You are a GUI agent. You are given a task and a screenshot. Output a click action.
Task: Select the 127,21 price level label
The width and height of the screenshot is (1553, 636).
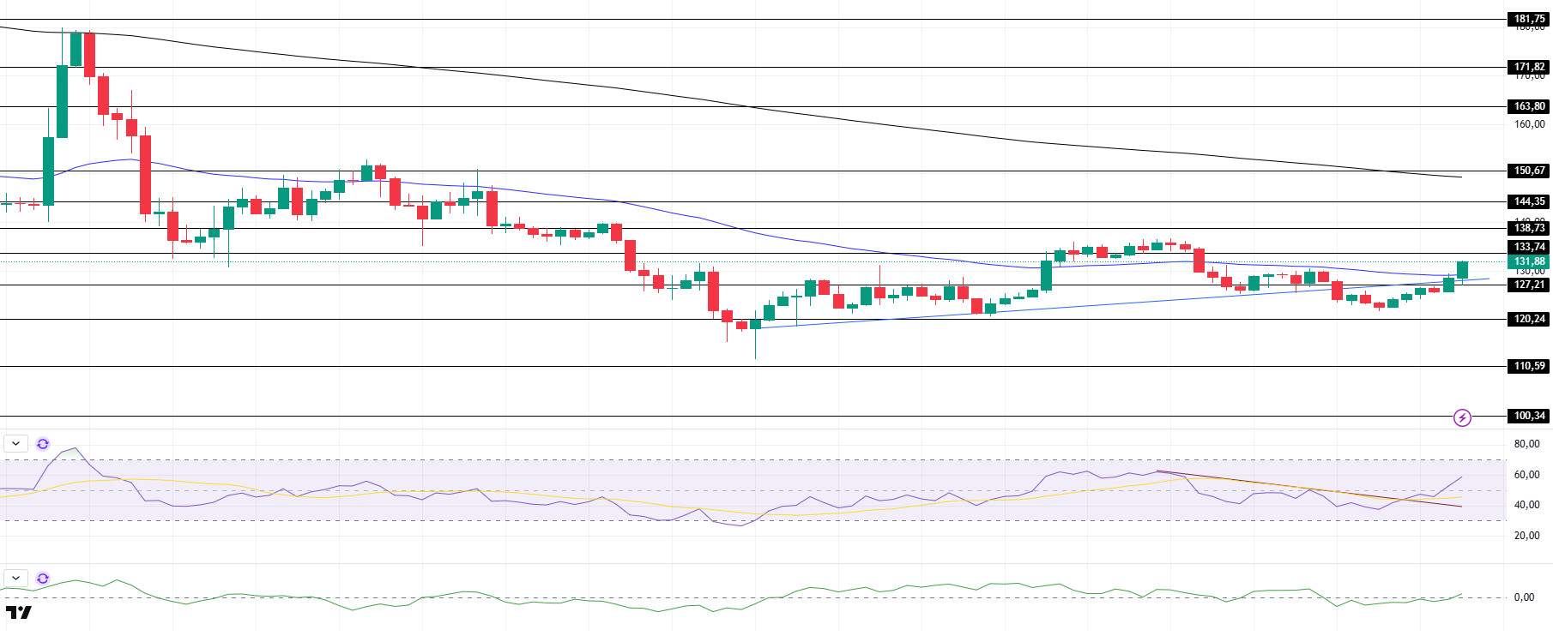pyautogui.click(x=1529, y=285)
